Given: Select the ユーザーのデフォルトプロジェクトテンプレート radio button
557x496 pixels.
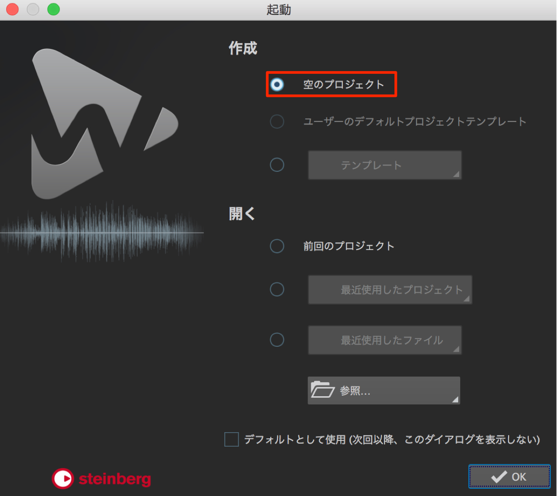Looking at the screenshot, I should coord(277,121).
